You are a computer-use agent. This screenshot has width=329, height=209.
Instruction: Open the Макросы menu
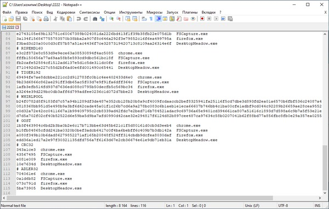(155, 13)
